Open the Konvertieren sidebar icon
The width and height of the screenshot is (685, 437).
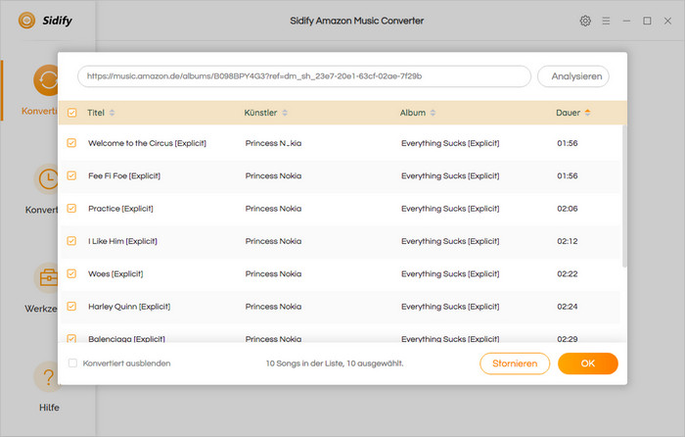coord(46,80)
